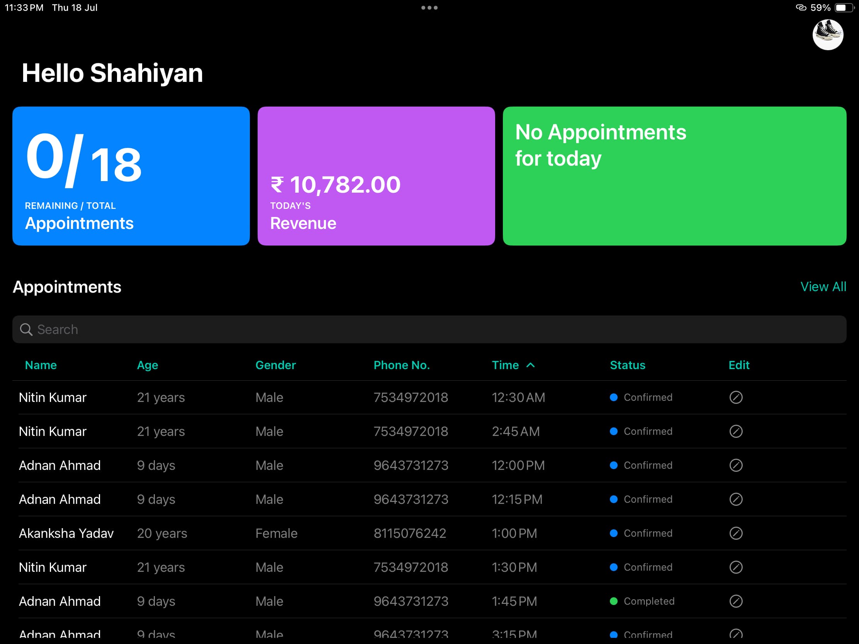
Task: Sort appointments by Age header
Action: pyautogui.click(x=147, y=365)
